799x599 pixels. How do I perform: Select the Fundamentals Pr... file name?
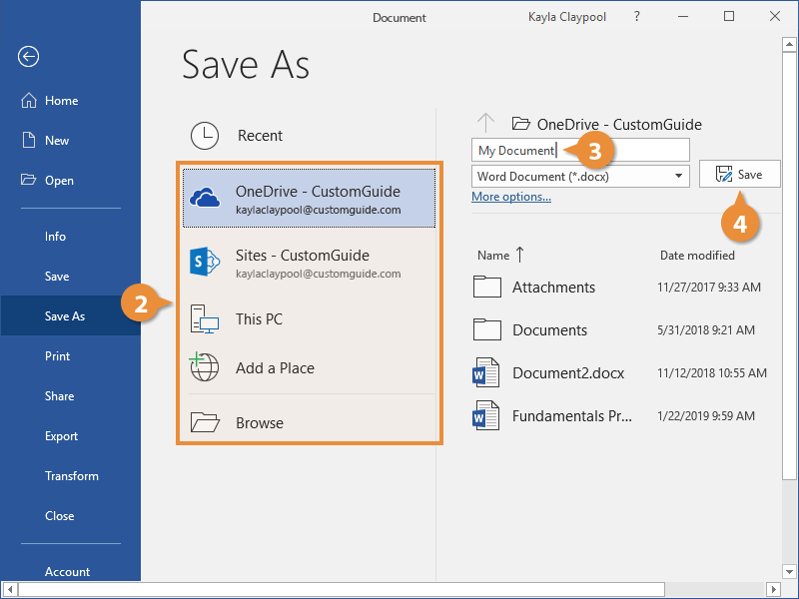pyautogui.click(x=571, y=416)
